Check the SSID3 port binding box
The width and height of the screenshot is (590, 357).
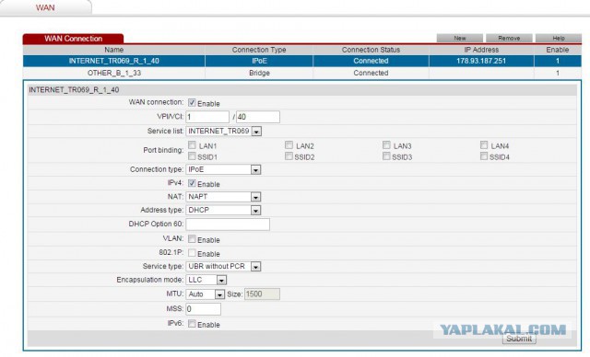pos(386,156)
